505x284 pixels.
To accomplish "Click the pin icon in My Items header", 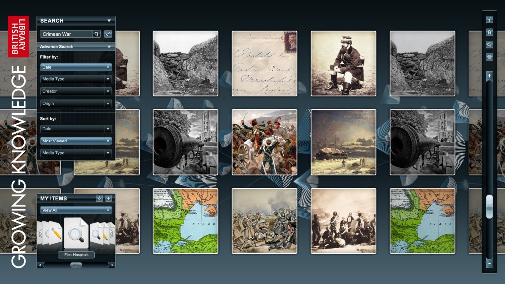I will pyautogui.click(x=99, y=198).
